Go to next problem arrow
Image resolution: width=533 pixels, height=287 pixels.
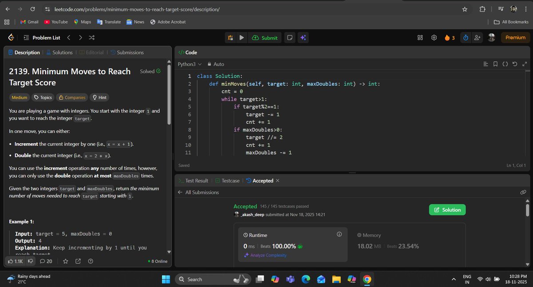point(80,38)
